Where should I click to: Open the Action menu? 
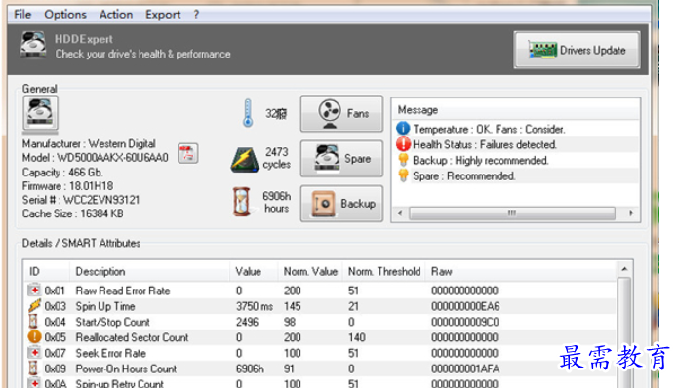116,15
